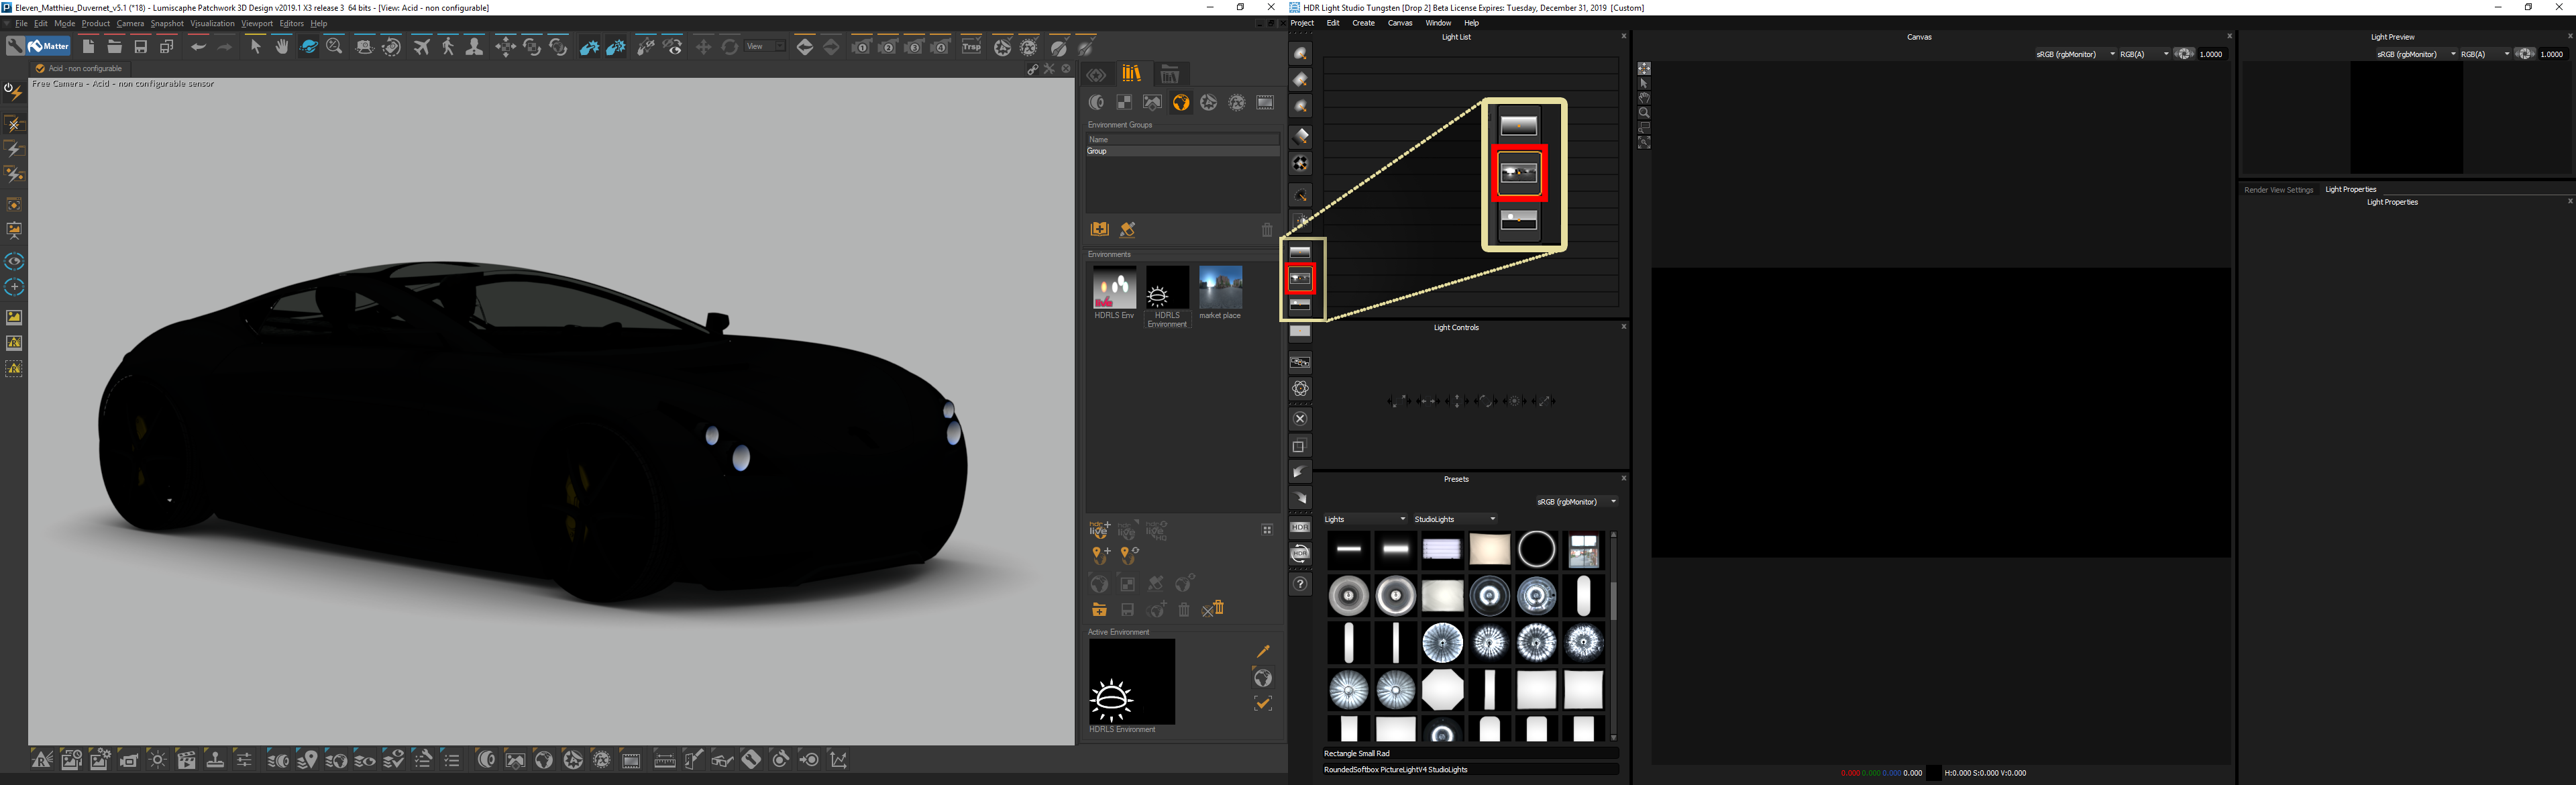Open the Visualization menu in Patchwork
Screen dimensions: 2576x785
click(212, 23)
